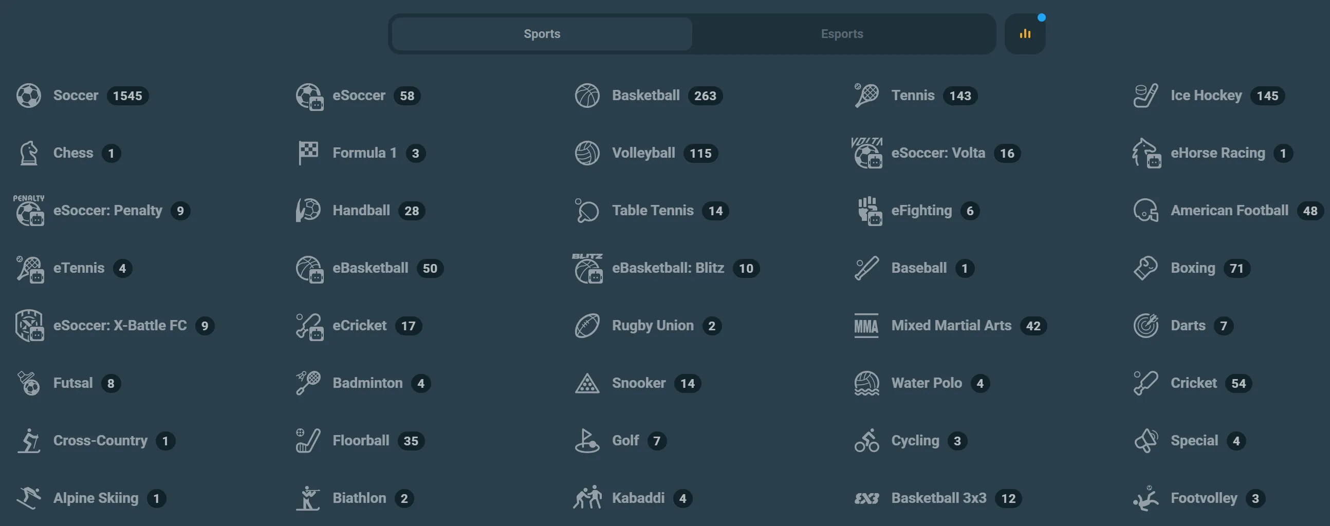This screenshot has width=1330, height=526.
Task: Open the Darts target icon
Action: tap(1146, 325)
